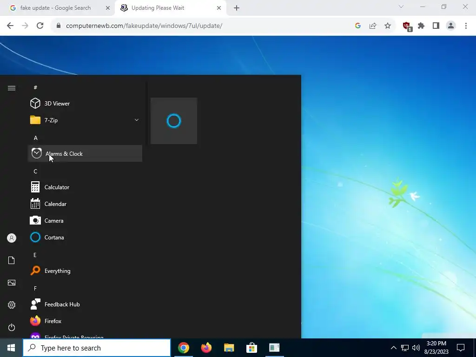476x357 pixels.
Task: Click the Cortana pinned tile
Action: (174, 121)
